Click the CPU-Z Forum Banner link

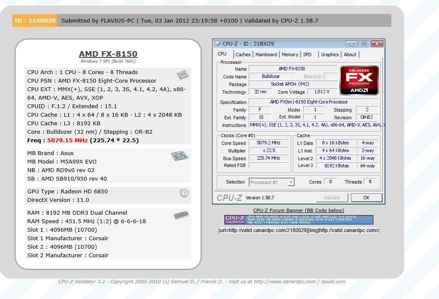coord(298,210)
